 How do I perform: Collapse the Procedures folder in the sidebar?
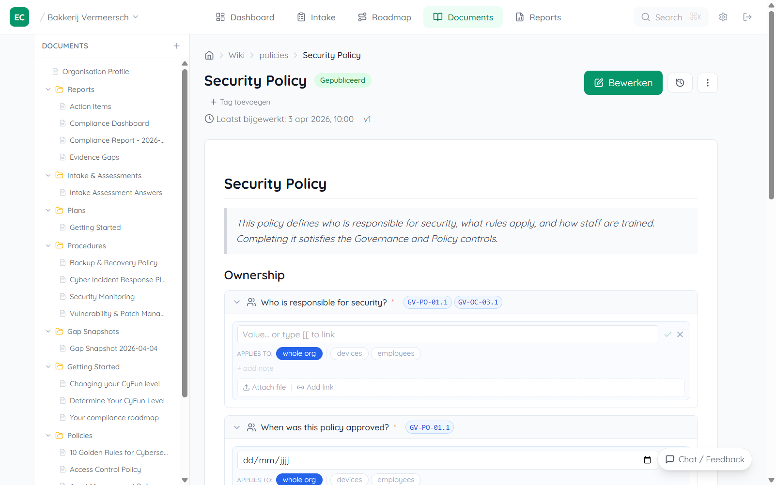point(48,245)
